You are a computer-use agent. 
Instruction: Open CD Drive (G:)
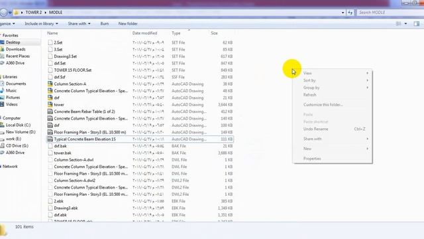17,146
